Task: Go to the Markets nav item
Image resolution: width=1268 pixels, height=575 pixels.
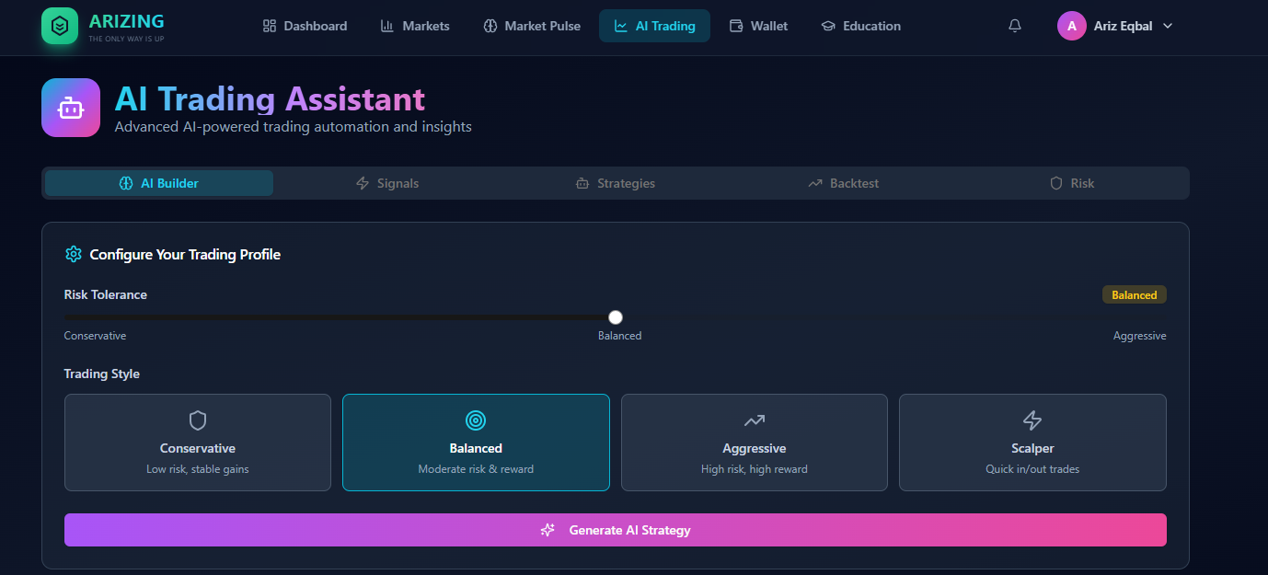Action: pyautogui.click(x=415, y=26)
